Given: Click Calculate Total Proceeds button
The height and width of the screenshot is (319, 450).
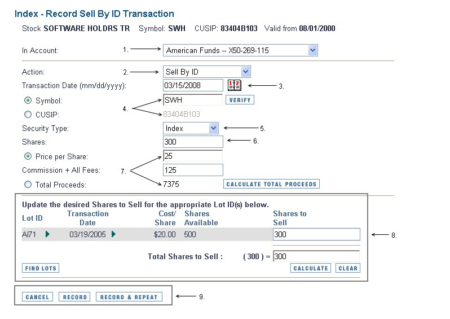Looking at the screenshot, I should click(271, 184).
